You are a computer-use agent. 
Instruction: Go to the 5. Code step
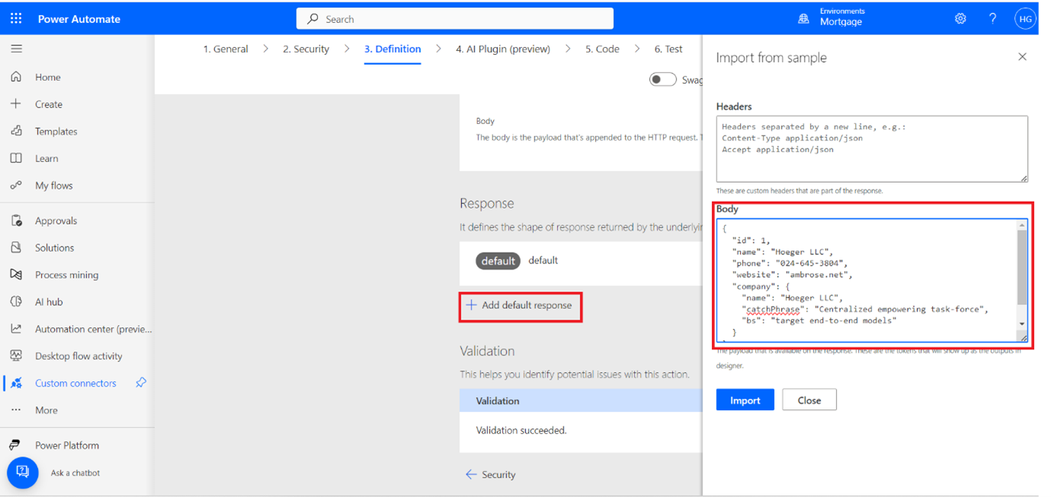[601, 49]
